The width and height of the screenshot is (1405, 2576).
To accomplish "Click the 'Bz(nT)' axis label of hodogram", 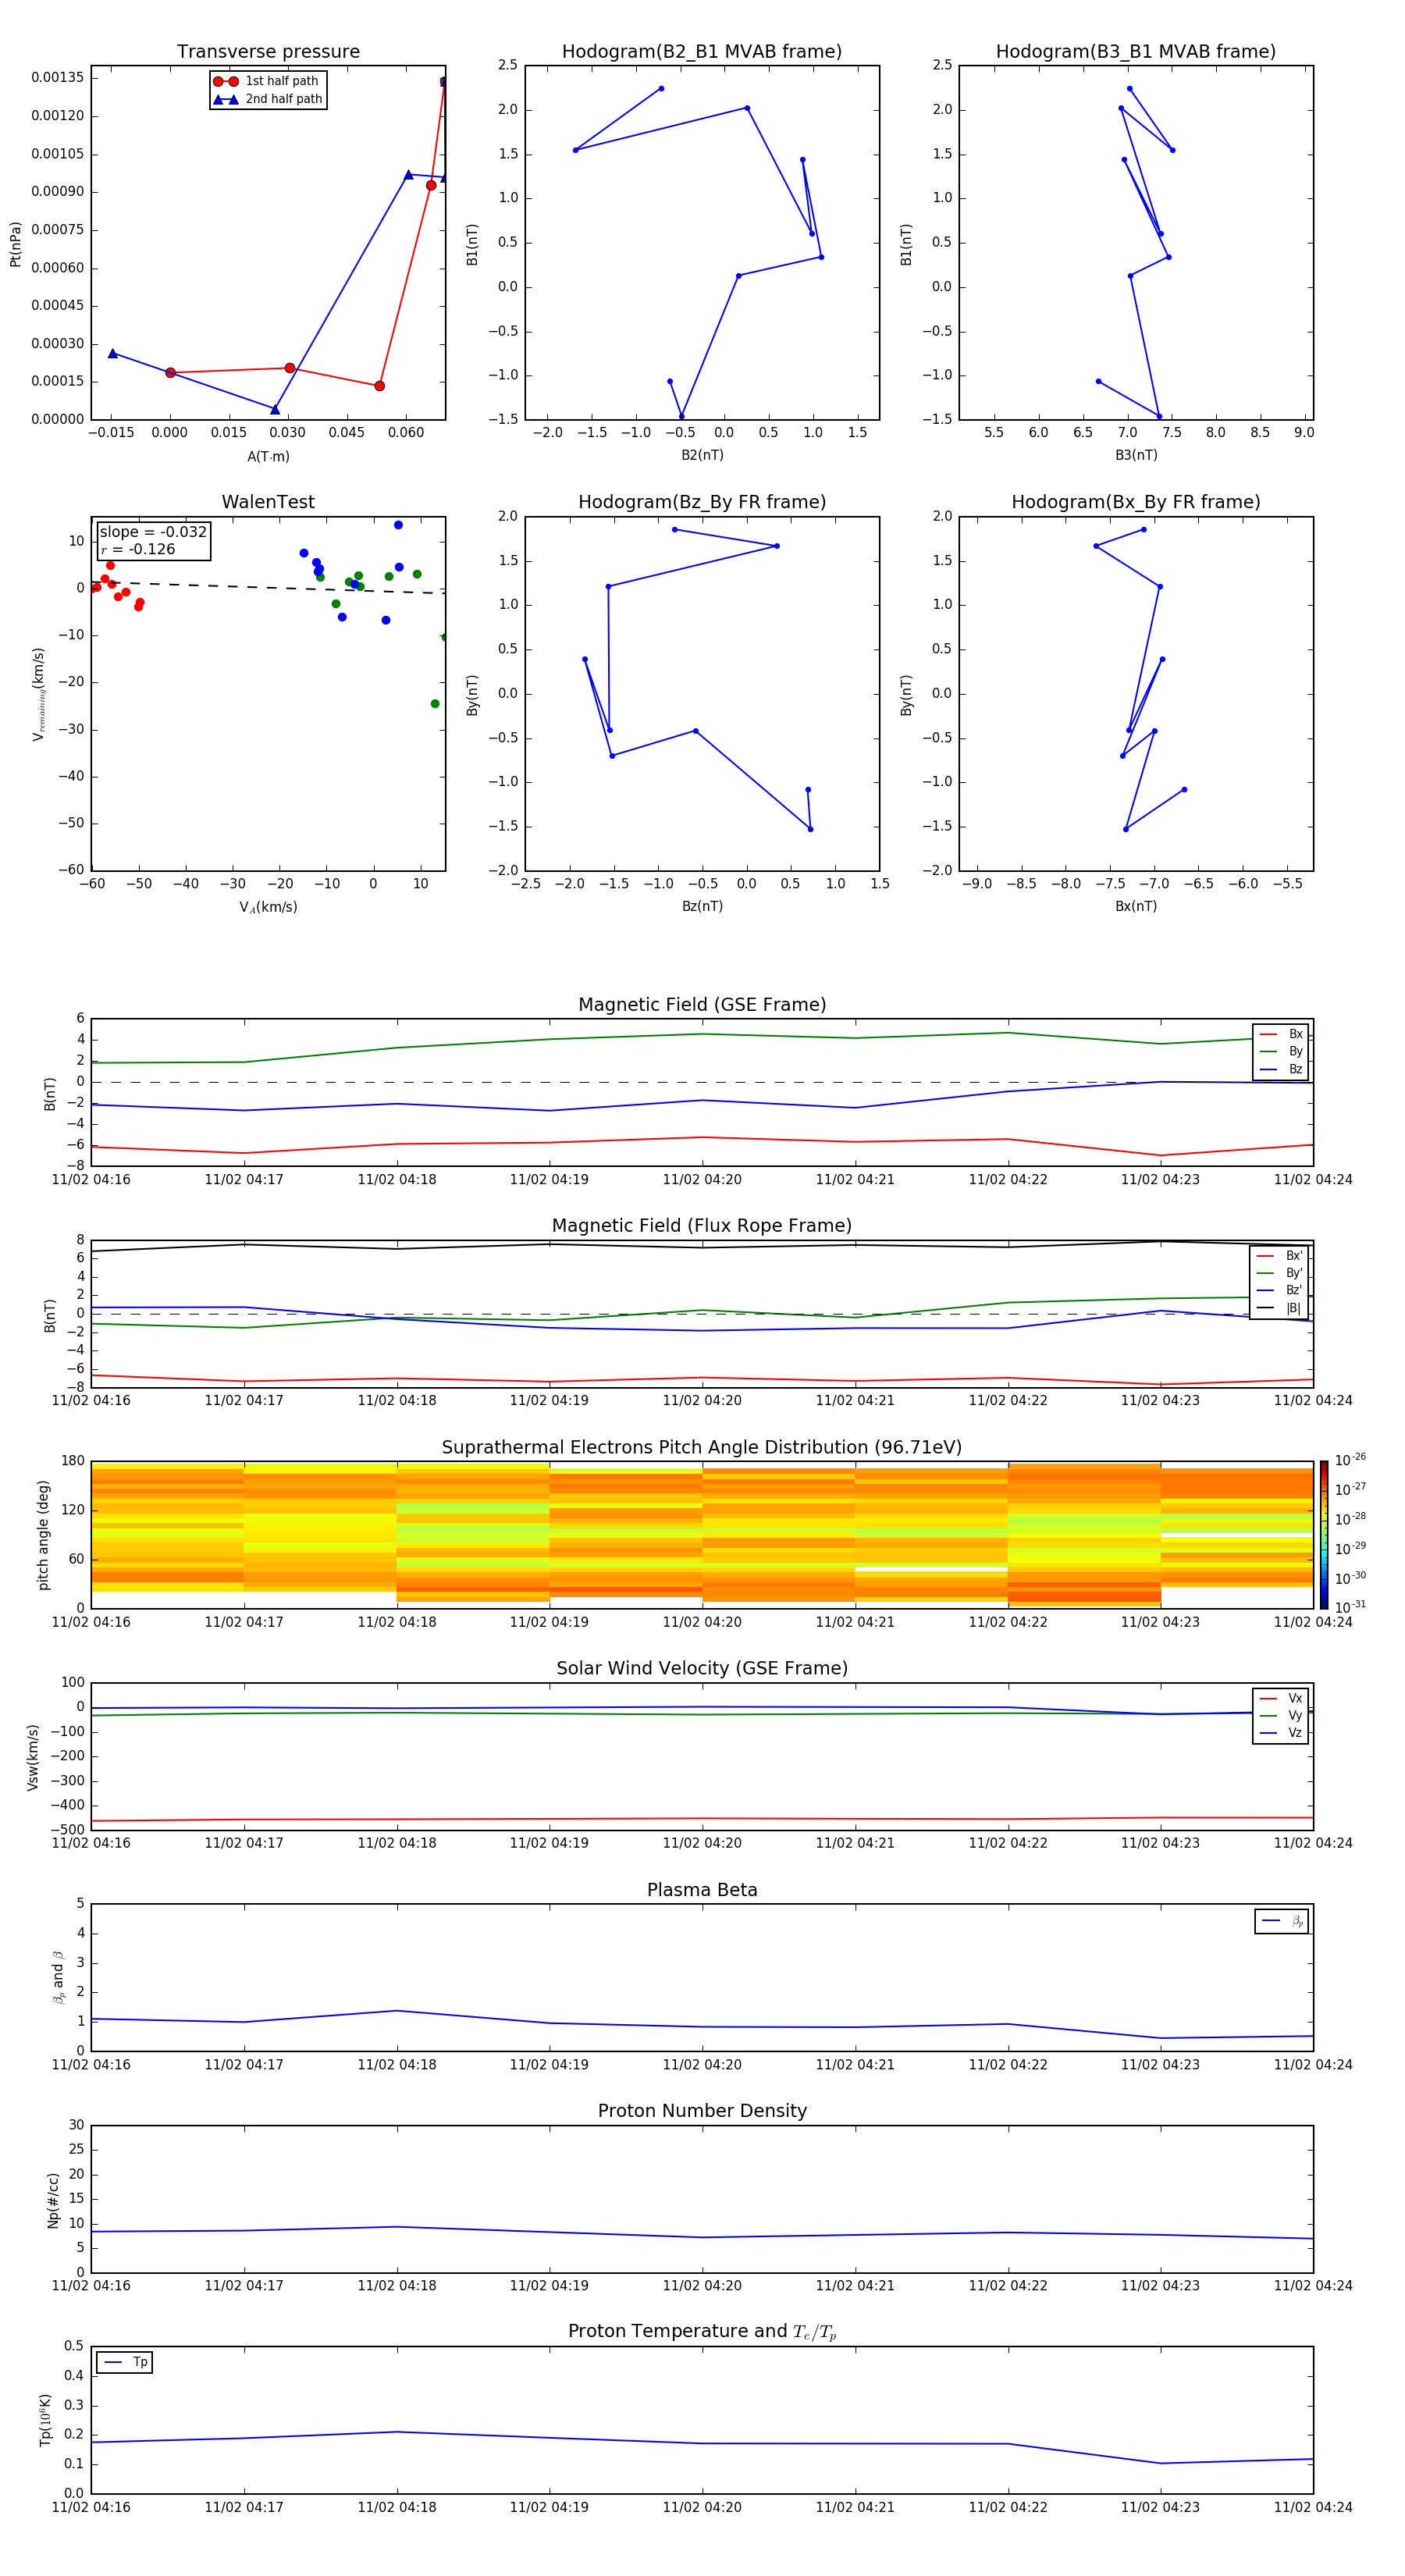I will point(702,906).
